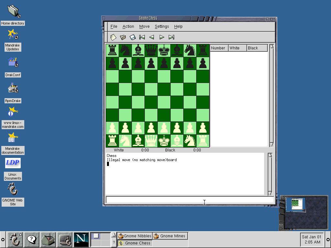This screenshot has height=248, width=331.
Task: Switch to Gnome Mines in the tasklist
Action: 170,236
